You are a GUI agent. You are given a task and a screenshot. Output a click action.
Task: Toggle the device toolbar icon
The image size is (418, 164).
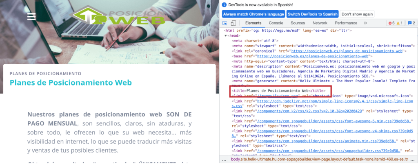pos(233,23)
